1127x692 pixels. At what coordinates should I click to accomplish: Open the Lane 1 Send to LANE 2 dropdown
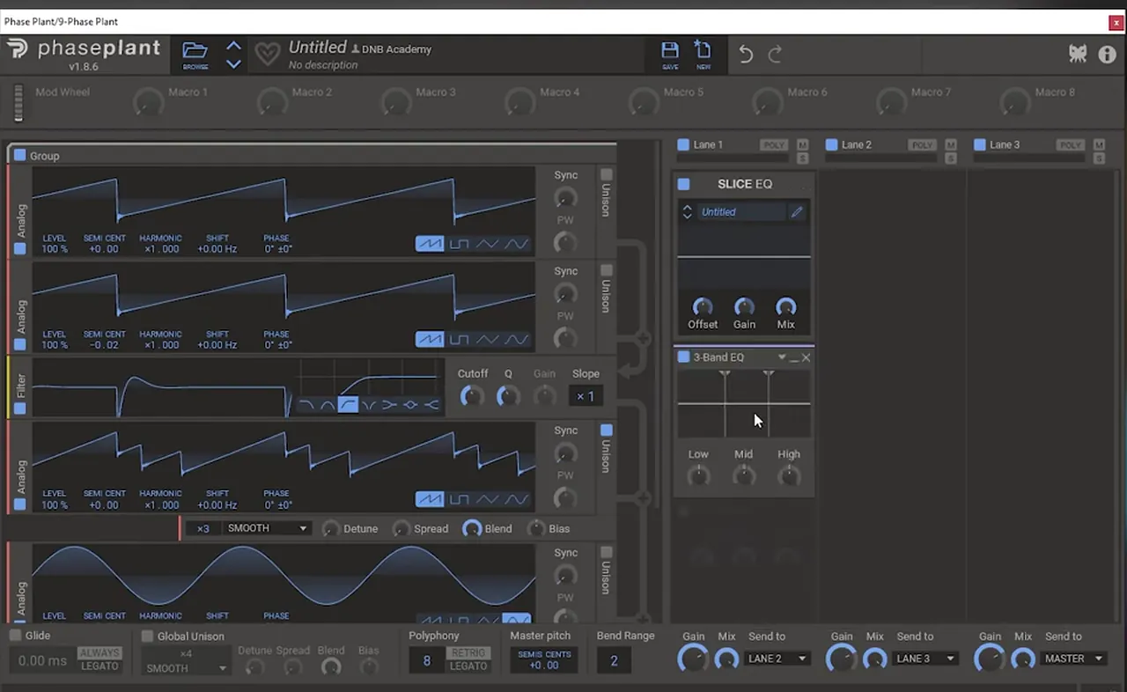pos(777,659)
